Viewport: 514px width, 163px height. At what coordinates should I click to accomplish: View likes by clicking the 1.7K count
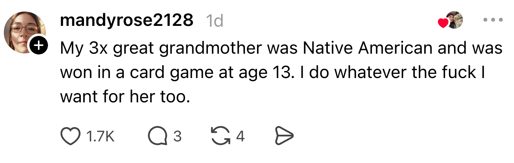tap(99, 136)
